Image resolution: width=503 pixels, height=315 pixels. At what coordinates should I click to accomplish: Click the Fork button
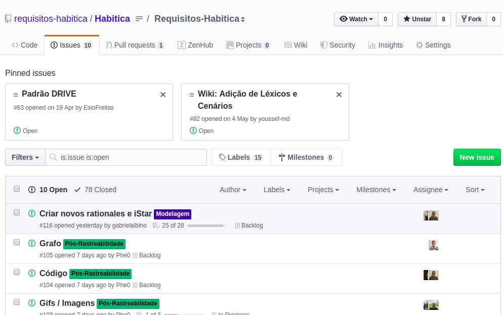pos(471,19)
